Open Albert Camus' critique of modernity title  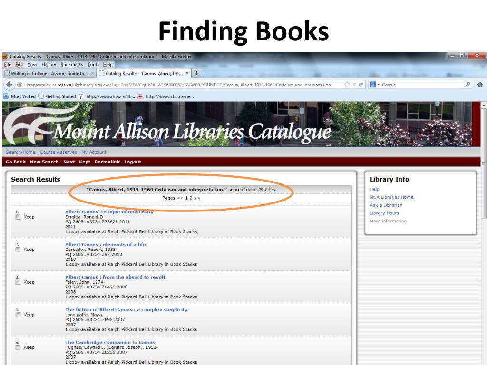(x=109, y=211)
